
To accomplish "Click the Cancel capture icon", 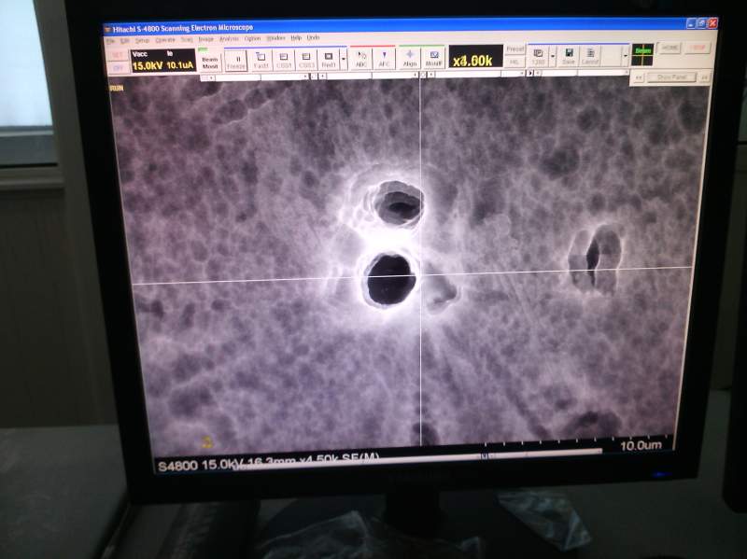I will click(x=590, y=56).
